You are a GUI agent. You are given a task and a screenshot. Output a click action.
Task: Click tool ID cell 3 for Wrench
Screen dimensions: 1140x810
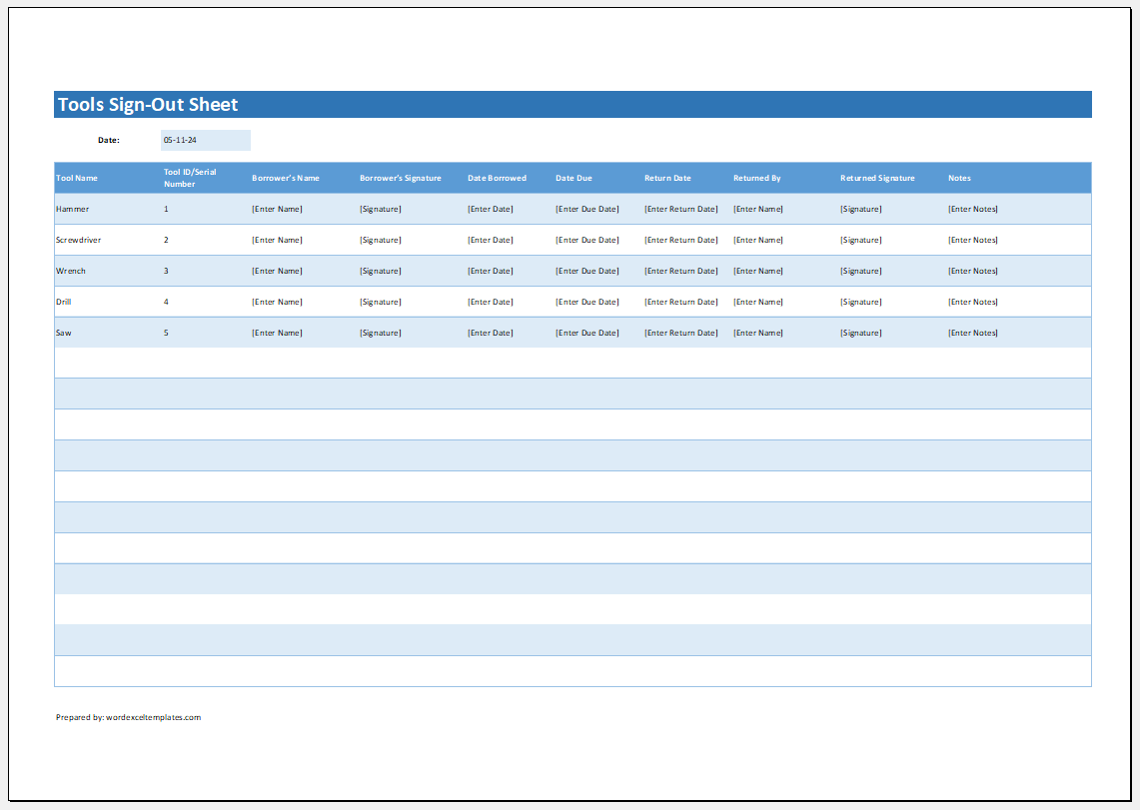(166, 271)
